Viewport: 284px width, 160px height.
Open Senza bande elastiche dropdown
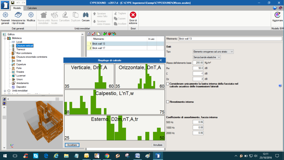tap(207, 57)
